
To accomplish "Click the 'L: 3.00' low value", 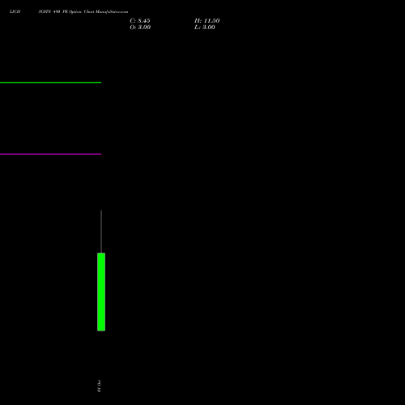I will point(205,28).
